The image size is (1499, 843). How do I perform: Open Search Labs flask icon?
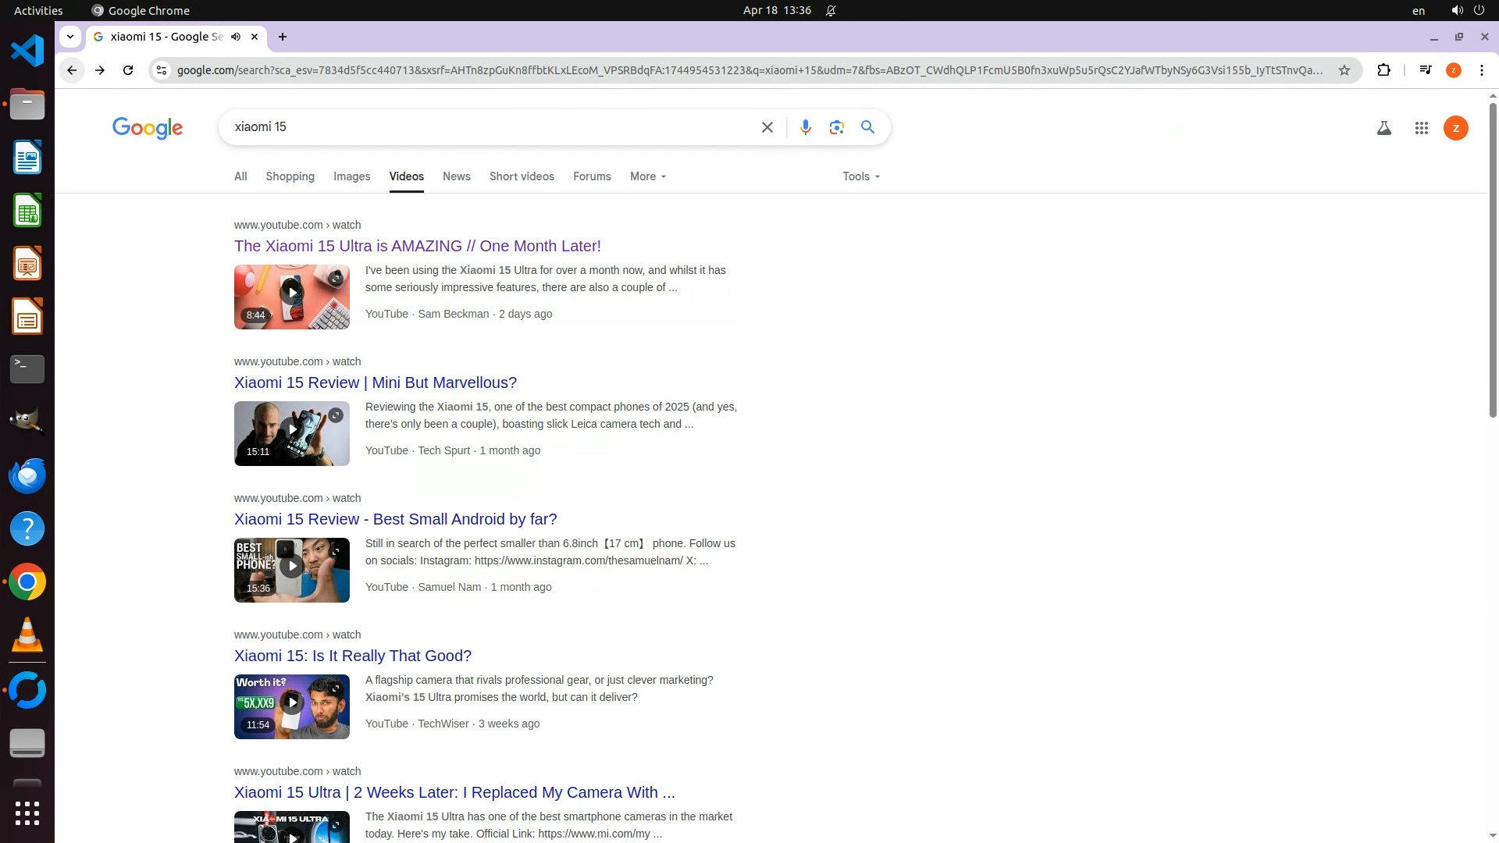click(x=1383, y=128)
